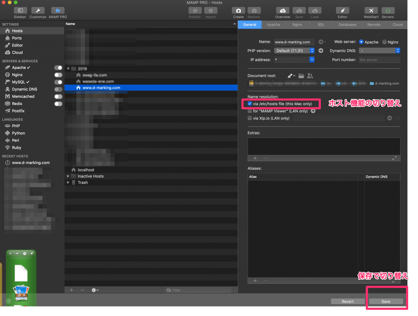The image size is (418, 316).
Task: Toggle the Nginx server switch
Action: (x=58, y=75)
